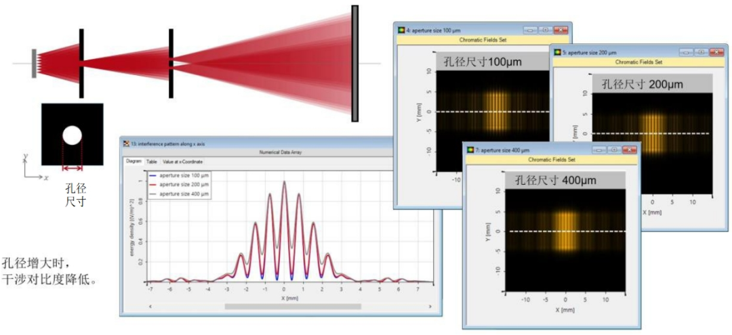Click the interference pattern window title icon
The width and height of the screenshot is (732, 335).
(x=125, y=144)
